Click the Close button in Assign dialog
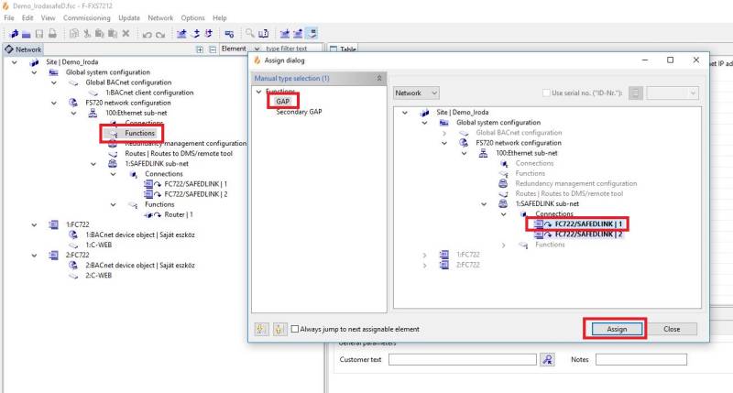This screenshot has width=733, height=393. point(672,329)
